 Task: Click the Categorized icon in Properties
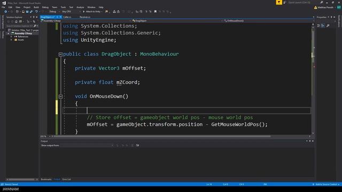click(x=318, y=26)
